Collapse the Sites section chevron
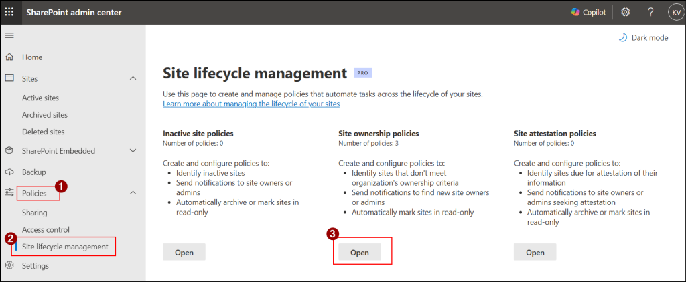The width and height of the screenshot is (686, 282). (x=133, y=79)
